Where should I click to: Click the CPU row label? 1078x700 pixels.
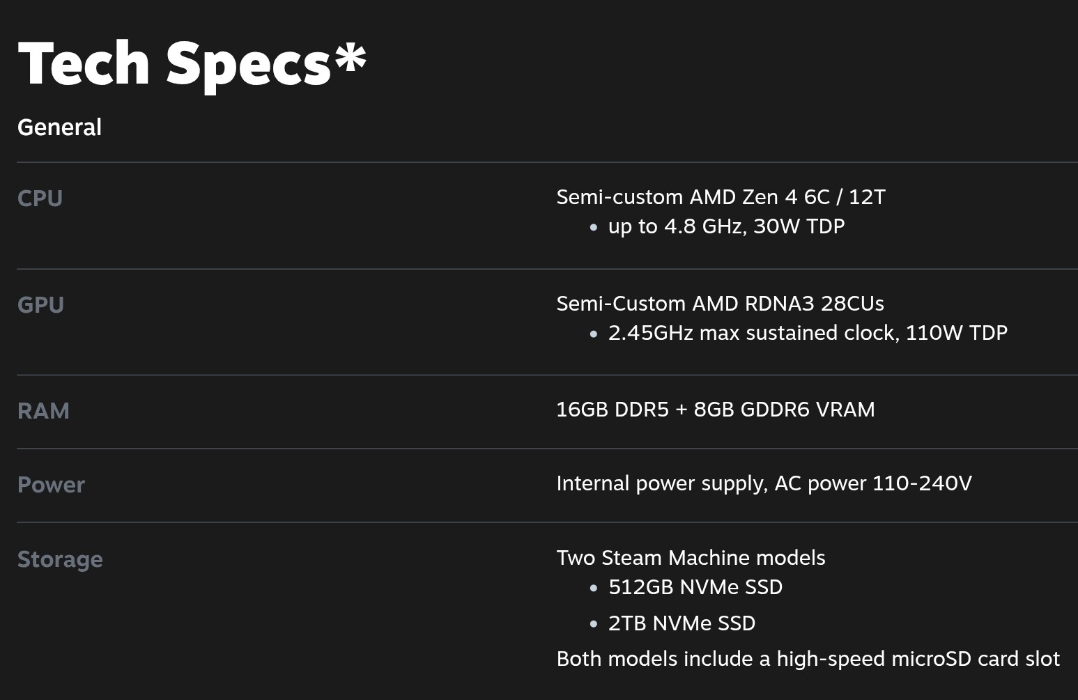click(40, 199)
